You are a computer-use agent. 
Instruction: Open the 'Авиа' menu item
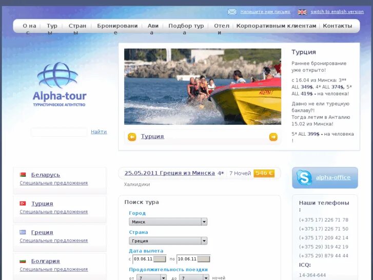153,29
